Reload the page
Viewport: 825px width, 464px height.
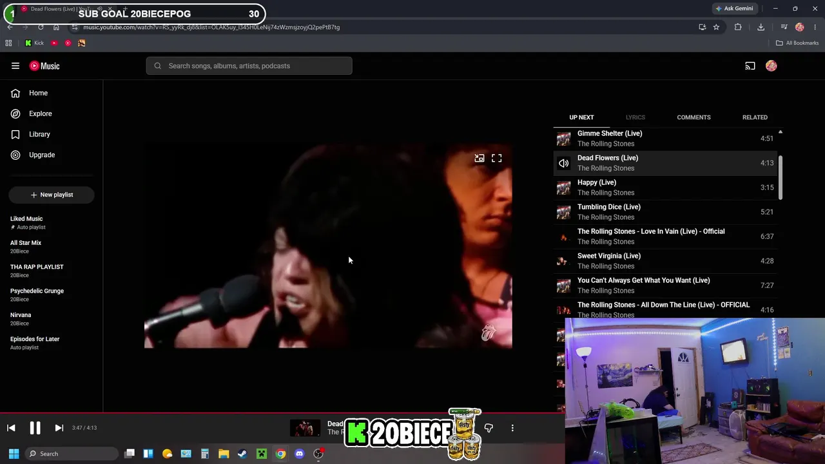41,27
